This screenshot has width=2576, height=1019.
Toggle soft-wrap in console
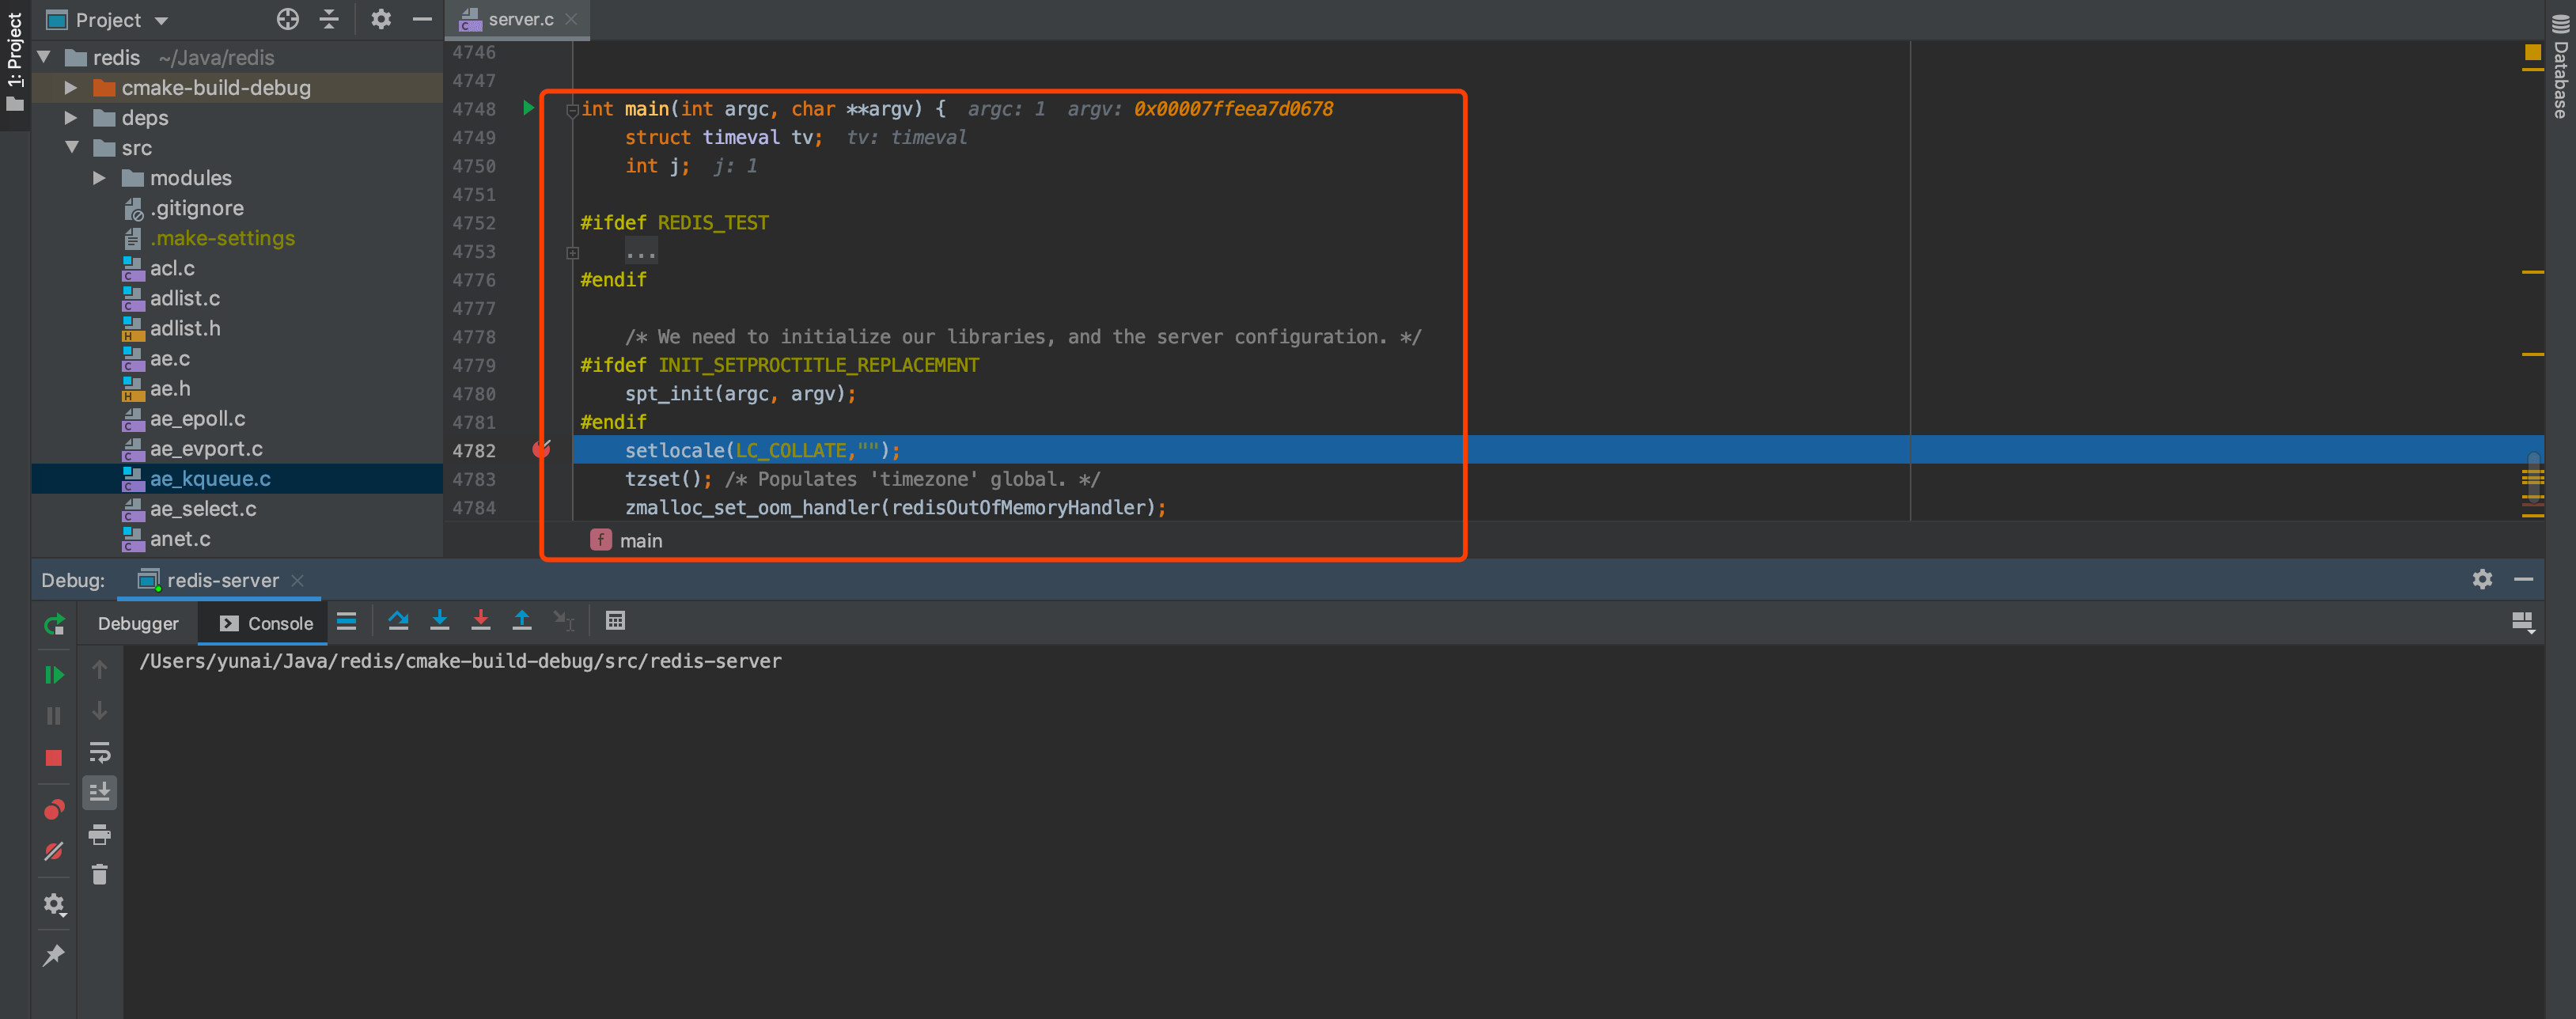[x=99, y=752]
